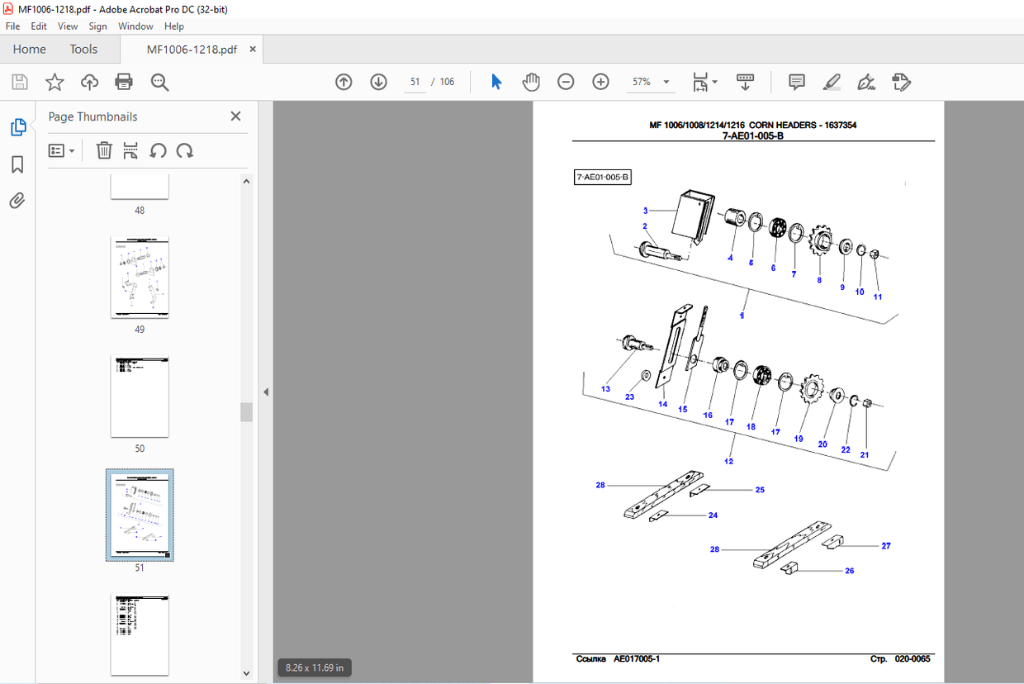1024x684 pixels.
Task: Go to the Home tab
Action: pos(30,49)
